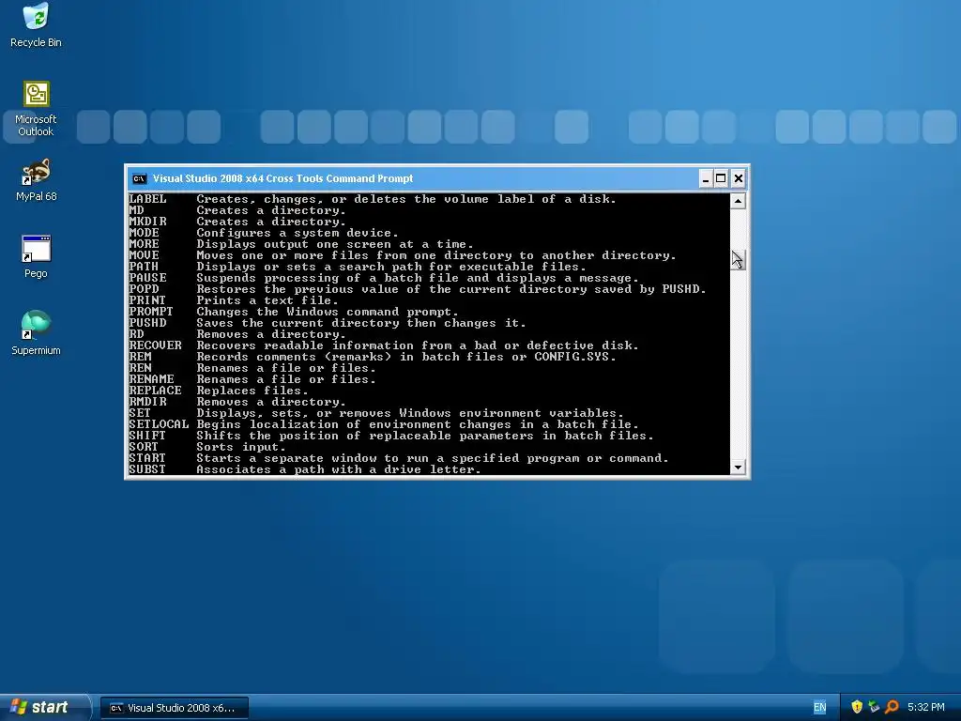Click the SETLOCAL command line
The width and height of the screenshot is (961, 721).
pos(384,424)
